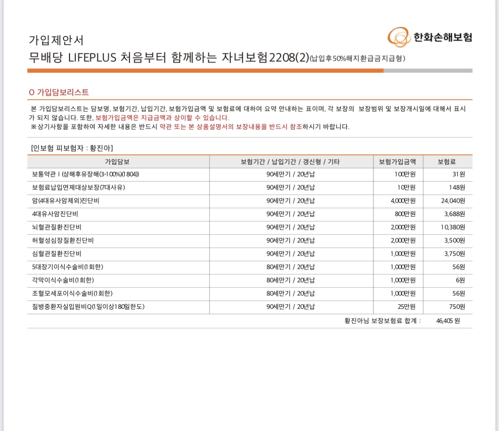Image resolution: width=499 pixels, height=431 pixels.
Task: Click the 100만원 coverage amount
Action: coord(405,174)
